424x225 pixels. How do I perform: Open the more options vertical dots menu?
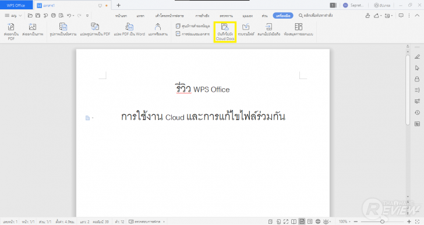tap(409, 16)
